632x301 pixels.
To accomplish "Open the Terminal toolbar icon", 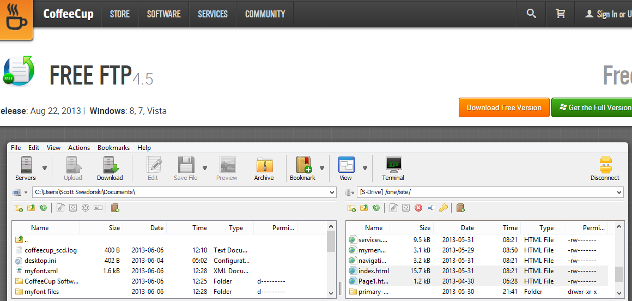I will 393,168.
